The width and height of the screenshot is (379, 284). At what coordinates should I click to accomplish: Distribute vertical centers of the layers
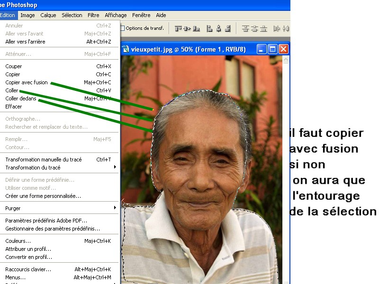(x=254, y=29)
